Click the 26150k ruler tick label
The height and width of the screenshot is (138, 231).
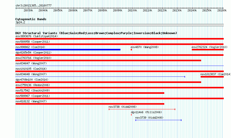(x=207, y=10)
